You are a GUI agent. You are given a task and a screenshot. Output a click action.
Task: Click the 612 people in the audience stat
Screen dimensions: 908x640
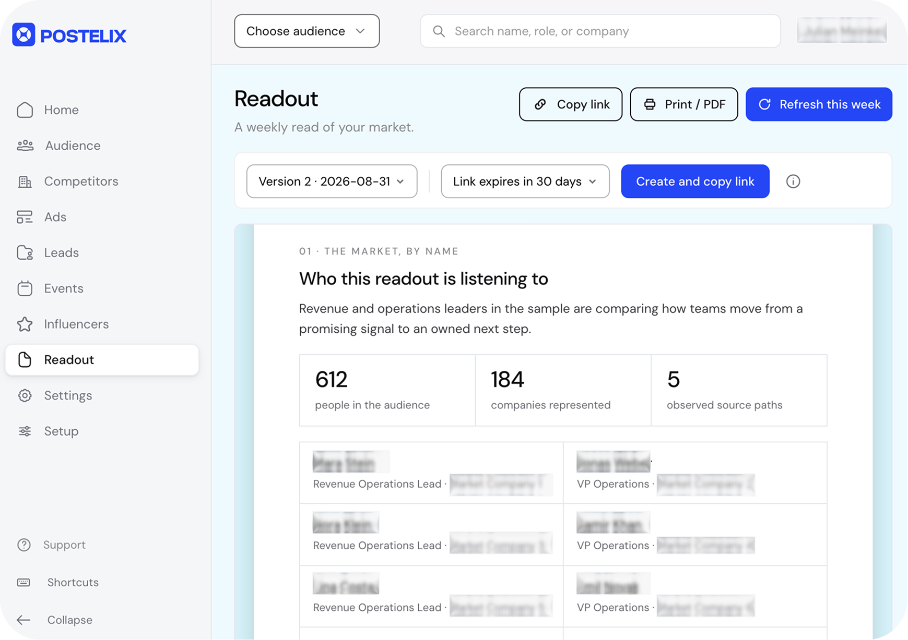click(x=387, y=390)
